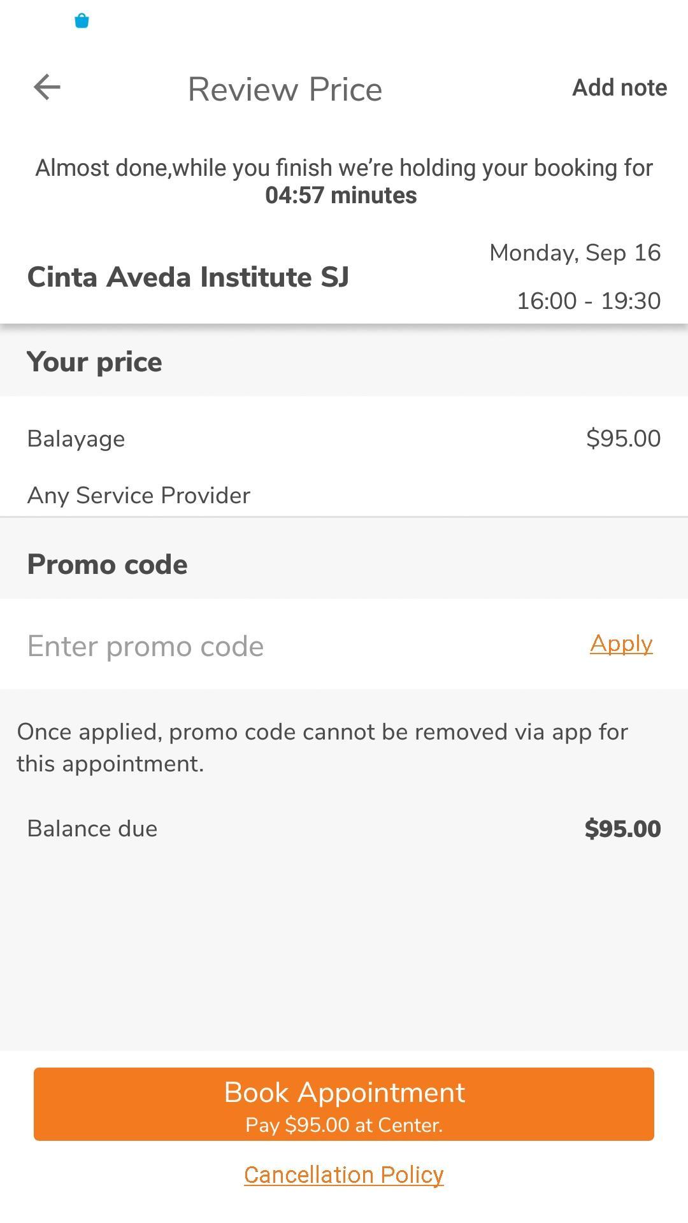Tap the blue shopping bag status icon
This screenshot has height=1223, width=688.
click(x=82, y=21)
